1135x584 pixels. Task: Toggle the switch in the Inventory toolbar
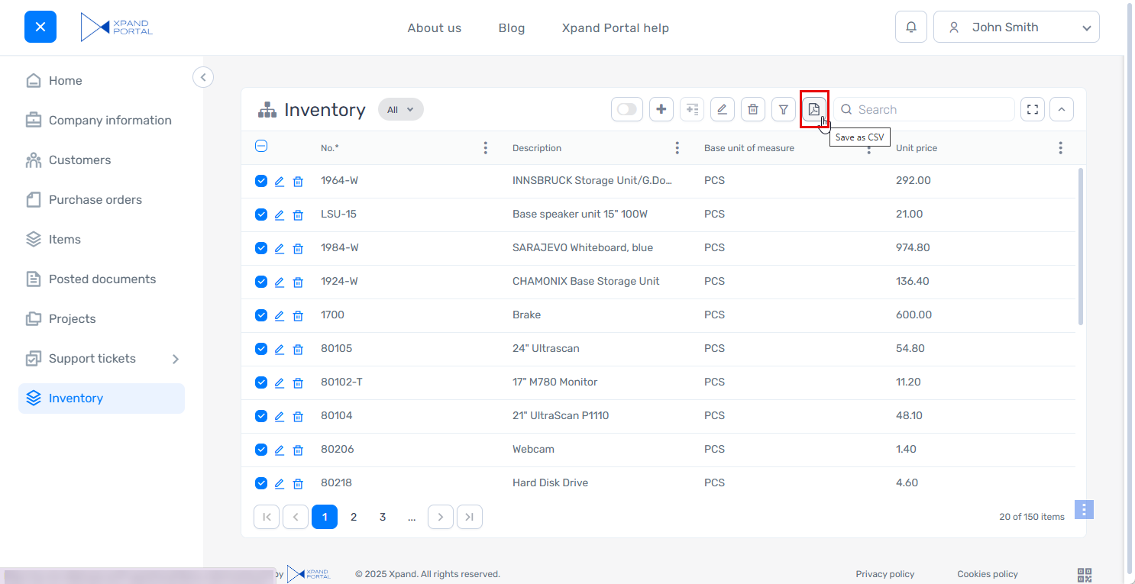pyautogui.click(x=627, y=109)
